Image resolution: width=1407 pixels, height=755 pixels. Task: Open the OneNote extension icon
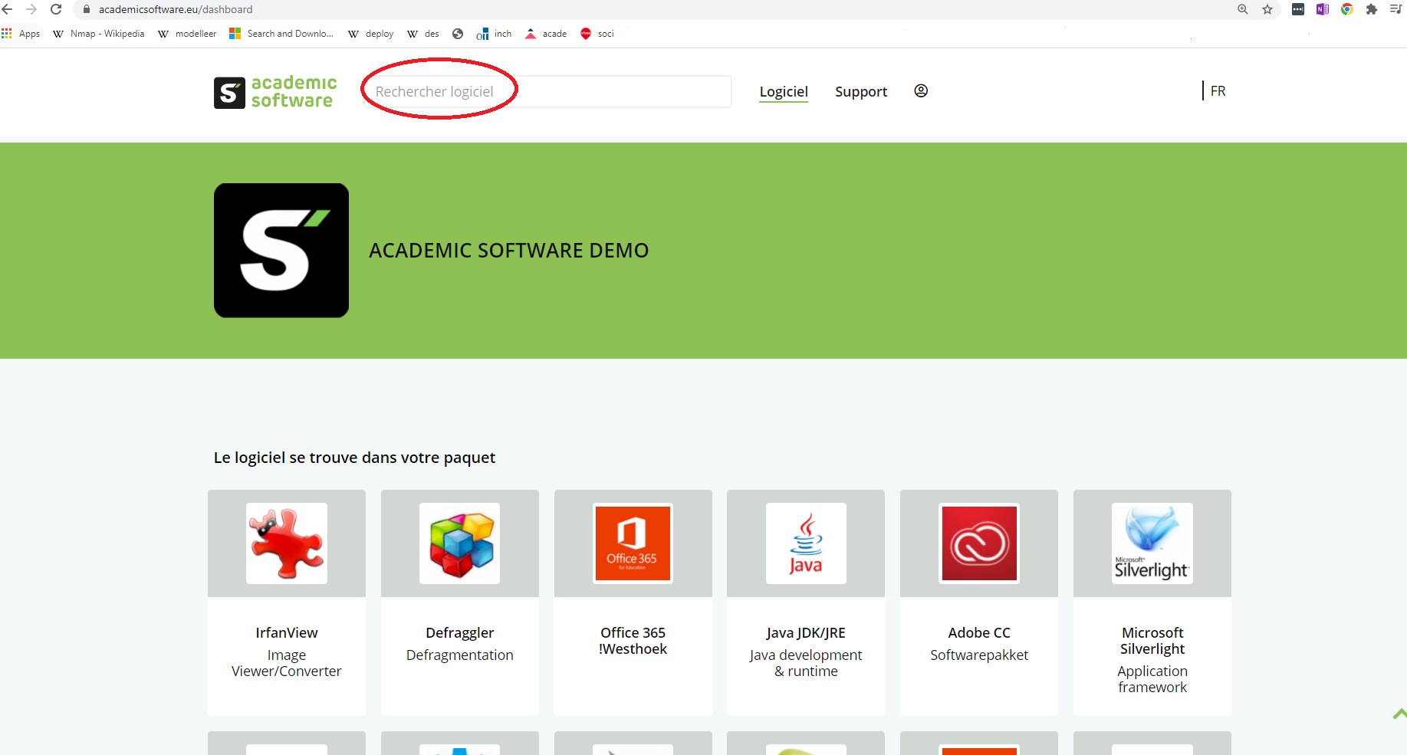[1323, 9]
